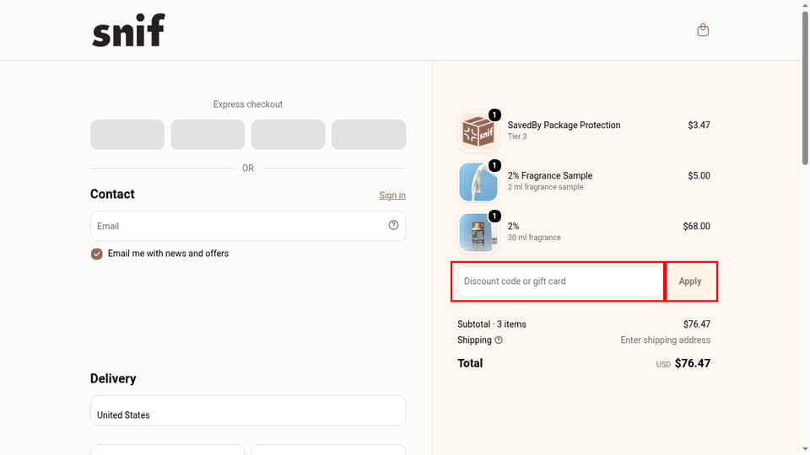Screen dimensions: 810x455
Task: Click the Tier 3 subtitle text
Action: click(x=517, y=136)
